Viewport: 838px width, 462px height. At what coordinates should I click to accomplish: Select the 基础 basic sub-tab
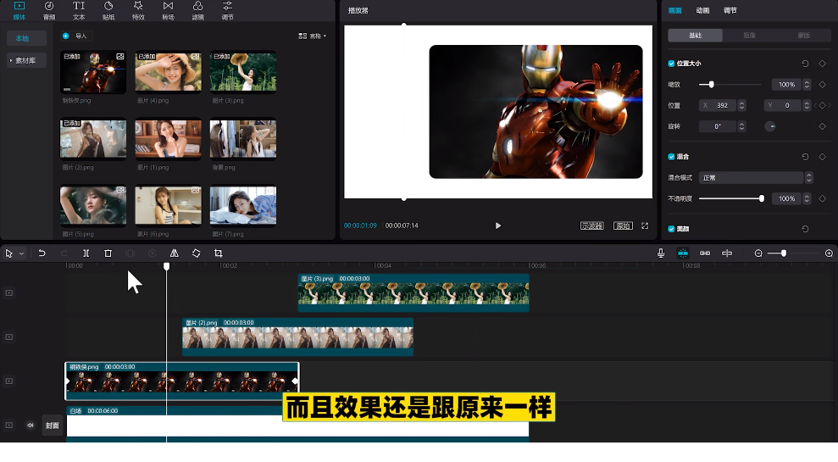pyautogui.click(x=695, y=36)
